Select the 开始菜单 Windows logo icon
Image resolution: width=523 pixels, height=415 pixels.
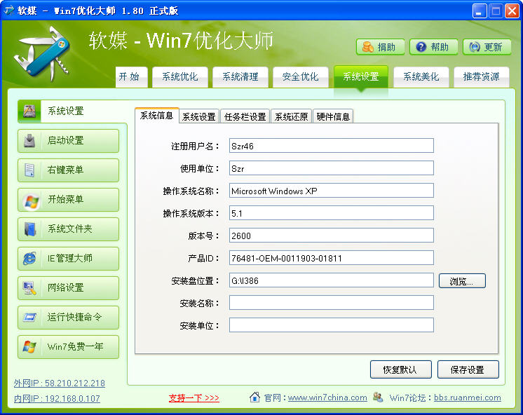(x=30, y=200)
